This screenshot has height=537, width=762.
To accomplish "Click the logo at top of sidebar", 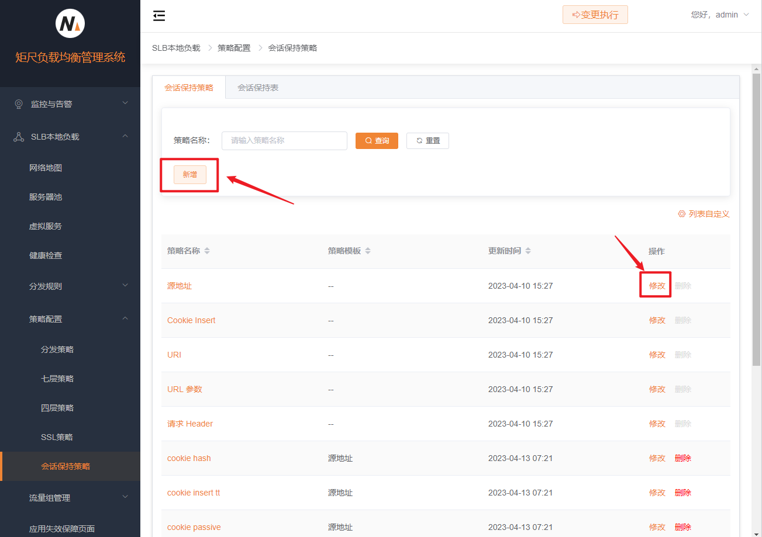I will (70, 24).
